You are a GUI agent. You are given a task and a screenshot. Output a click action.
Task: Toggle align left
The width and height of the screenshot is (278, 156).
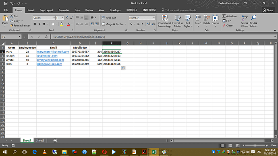click(77, 24)
